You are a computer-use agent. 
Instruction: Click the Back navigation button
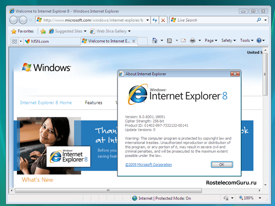click(x=13, y=20)
